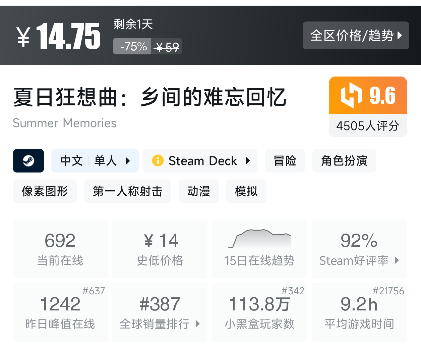Open 全球销量排行 ranking arrow

pyautogui.click(x=197, y=324)
